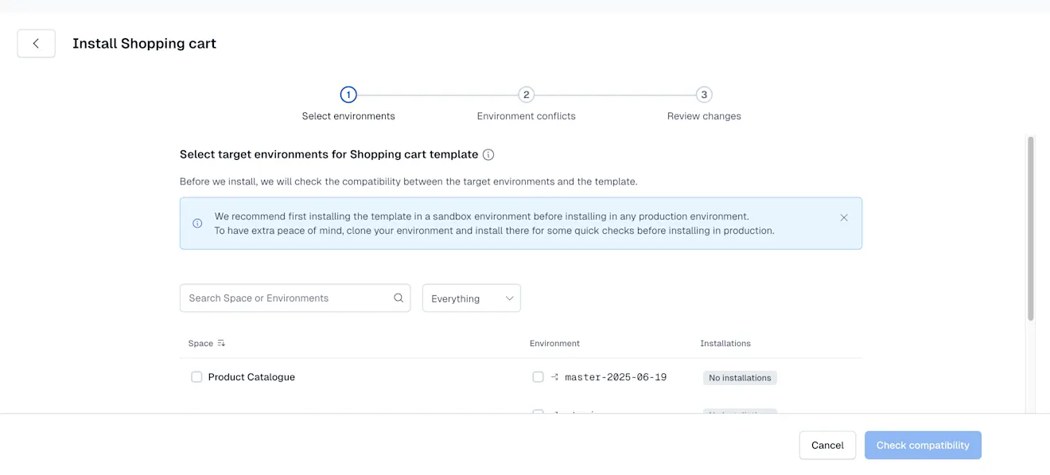Cancel the Shopping cart installation

[x=827, y=445]
